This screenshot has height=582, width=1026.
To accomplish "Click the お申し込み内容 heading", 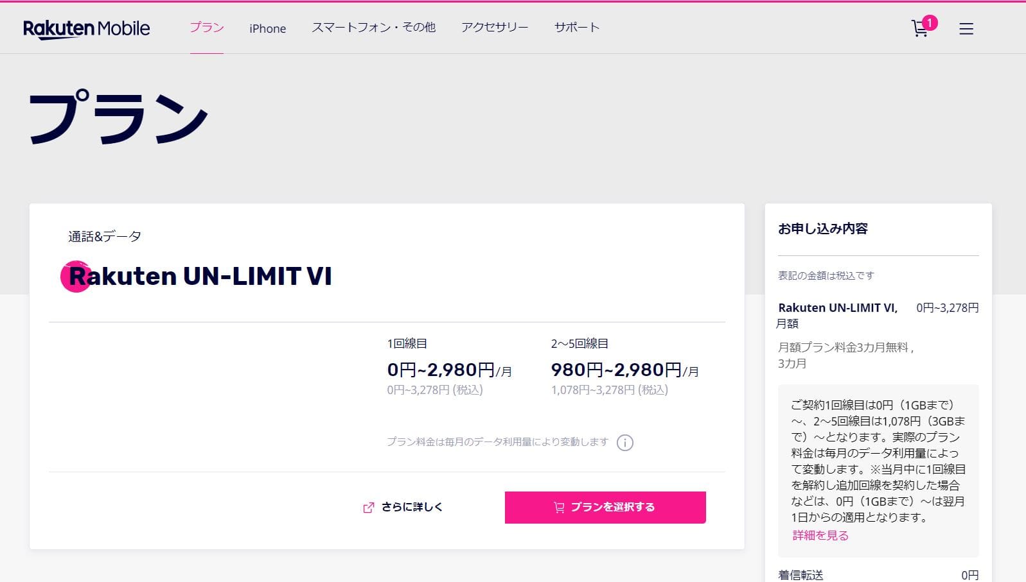I will 823,229.
